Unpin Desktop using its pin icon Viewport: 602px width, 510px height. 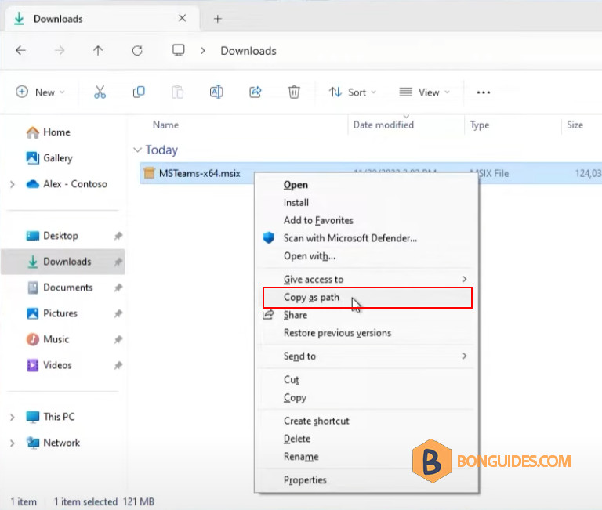(118, 236)
